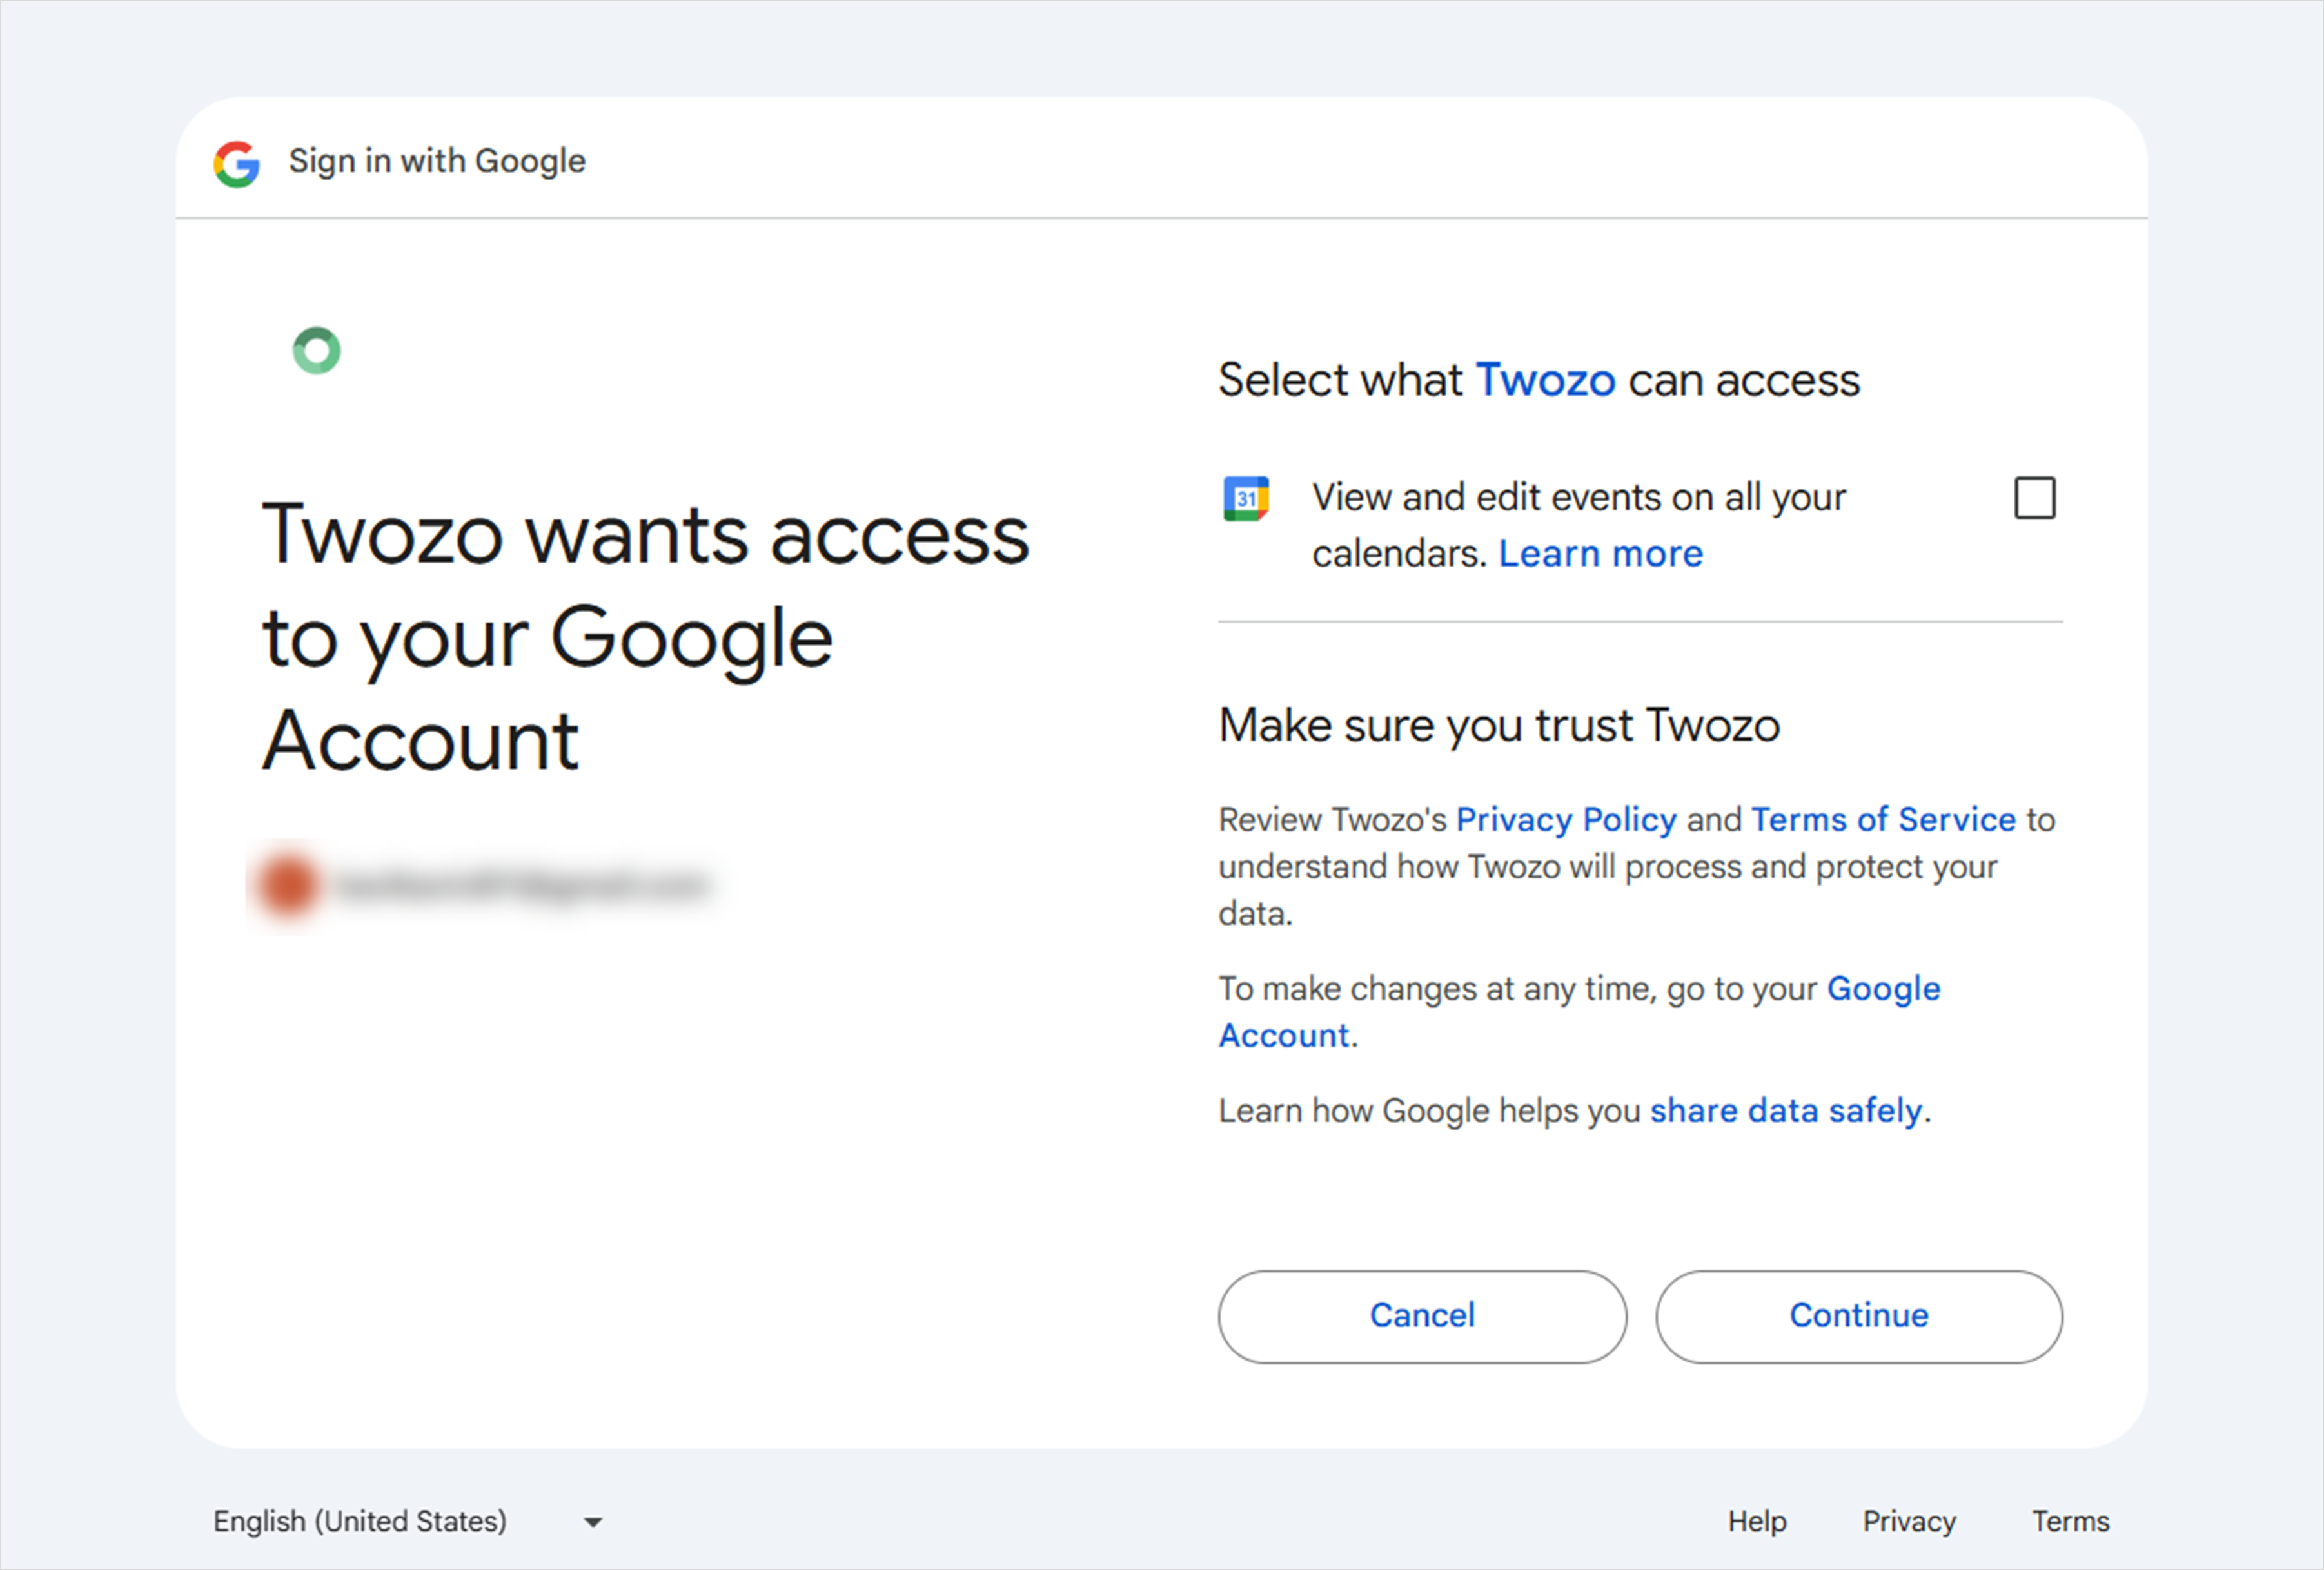Click the green Twozo ring logo

pyautogui.click(x=317, y=351)
